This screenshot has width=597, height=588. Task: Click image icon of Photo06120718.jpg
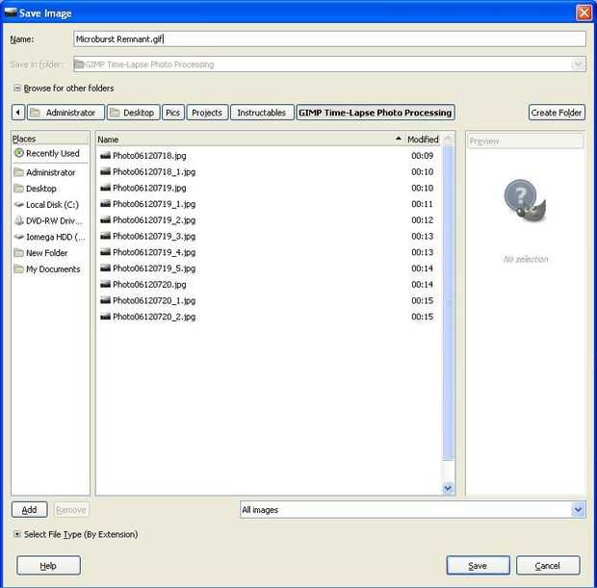(x=106, y=156)
